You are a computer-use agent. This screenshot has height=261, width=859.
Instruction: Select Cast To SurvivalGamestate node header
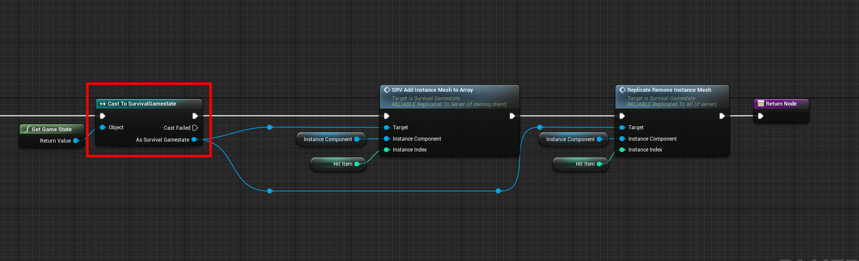tap(149, 104)
